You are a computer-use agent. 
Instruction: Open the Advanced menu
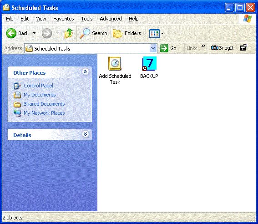pos(111,19)
